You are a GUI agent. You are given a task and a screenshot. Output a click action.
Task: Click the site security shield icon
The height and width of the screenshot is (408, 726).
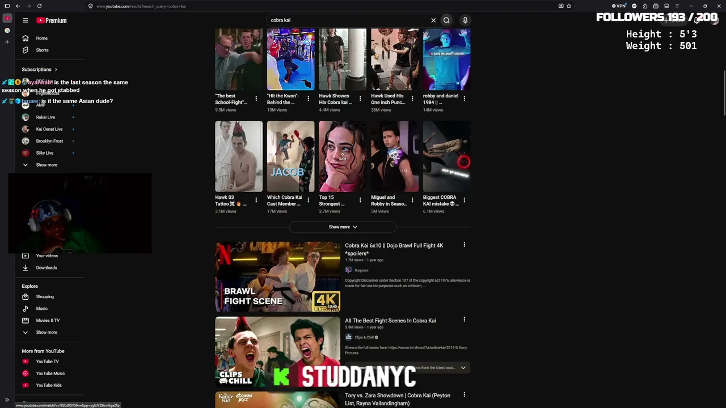pyautogui.click(x=90, y=6)
